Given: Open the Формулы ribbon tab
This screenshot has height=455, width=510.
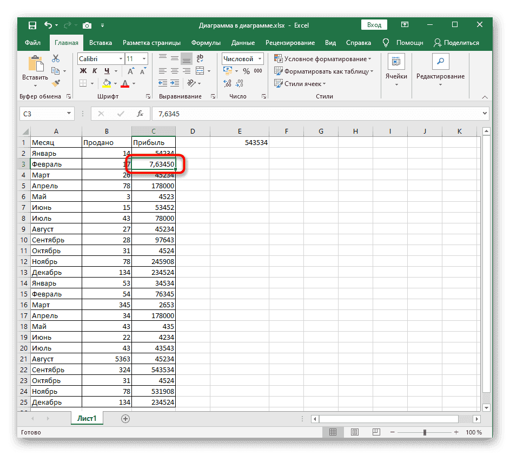Looking at the screenshot, I should (x=206, y=43).
